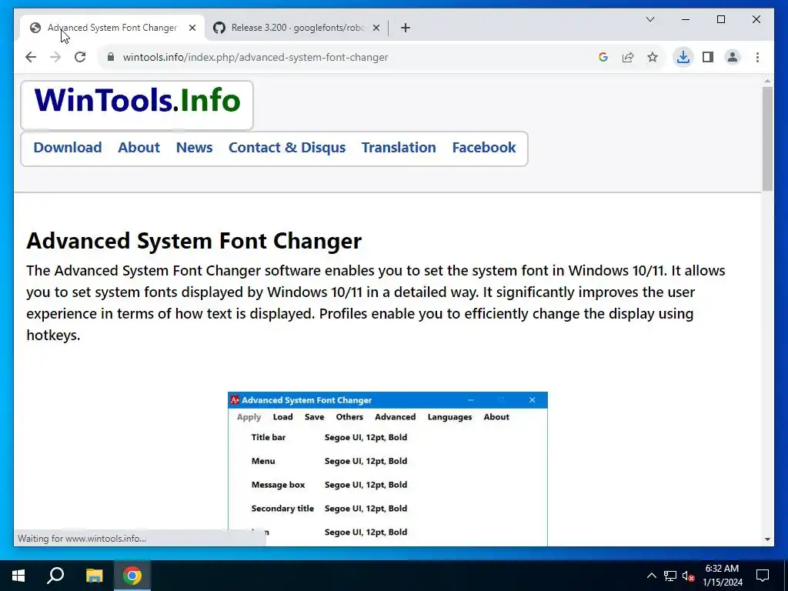
Task: Open the Download nav link
Action: 68,147
